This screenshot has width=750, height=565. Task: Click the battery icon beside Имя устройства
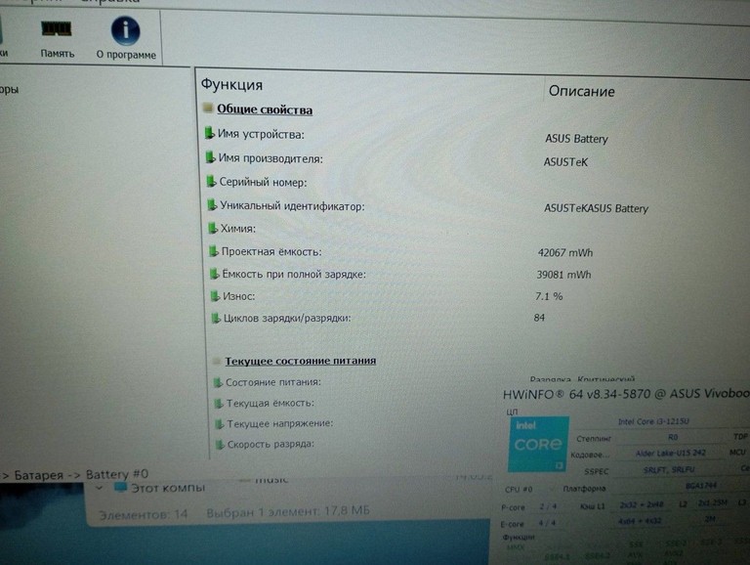point(209,133)
